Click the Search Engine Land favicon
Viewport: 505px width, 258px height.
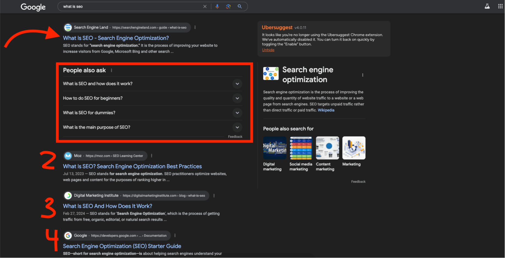click(x=68, y=27)
